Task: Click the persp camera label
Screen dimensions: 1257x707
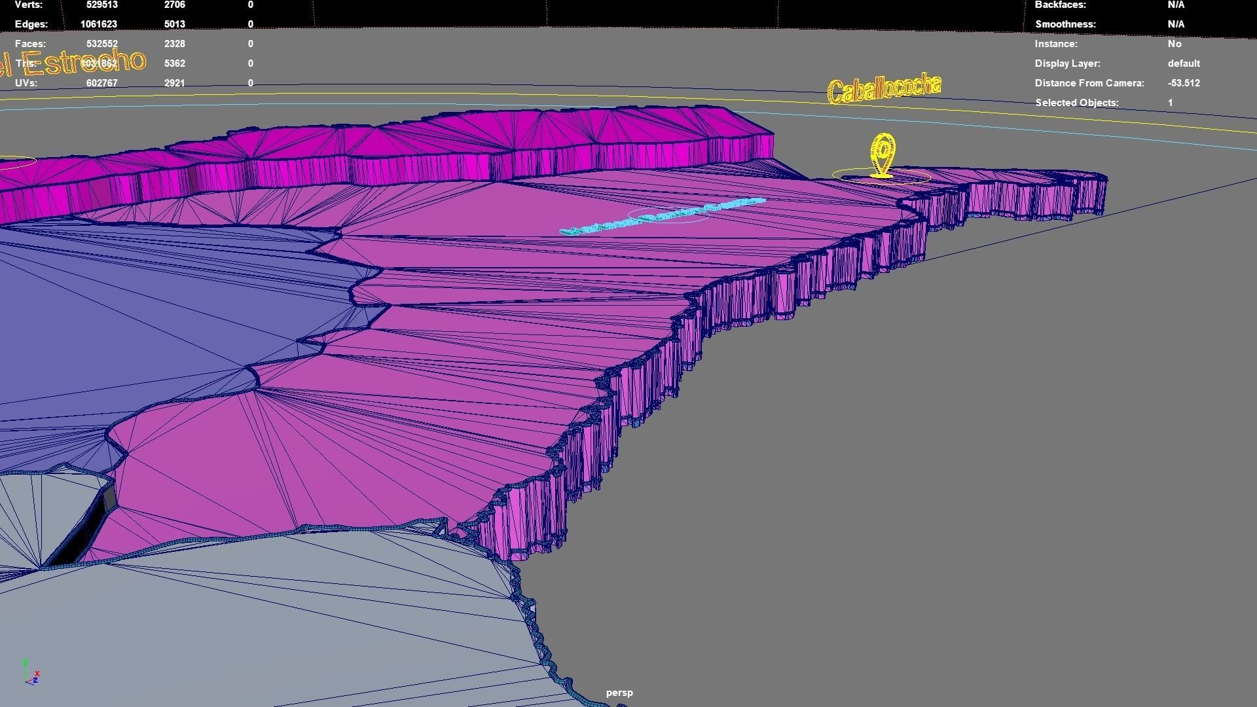Action: click(x=619, y=693)
